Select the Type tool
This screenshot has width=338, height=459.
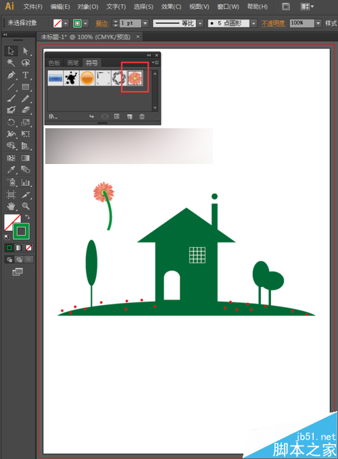pos(26,75)
